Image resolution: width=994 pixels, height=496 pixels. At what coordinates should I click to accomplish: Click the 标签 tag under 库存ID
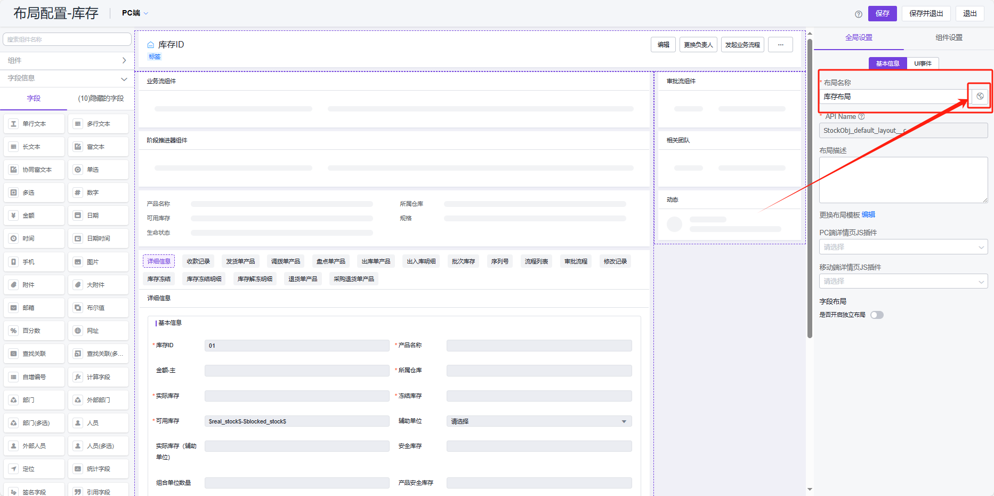tap(155, 57)
